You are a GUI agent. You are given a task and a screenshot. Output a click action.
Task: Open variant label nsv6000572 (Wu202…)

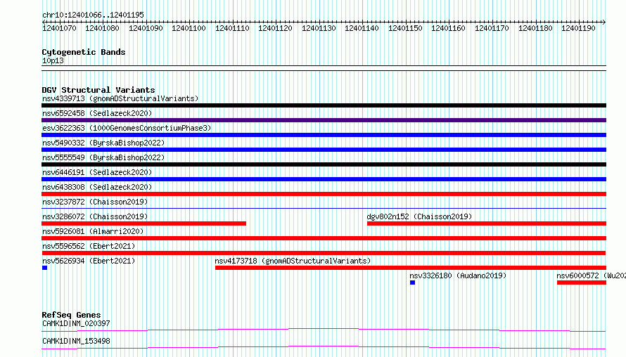click(x=591, y=275)
